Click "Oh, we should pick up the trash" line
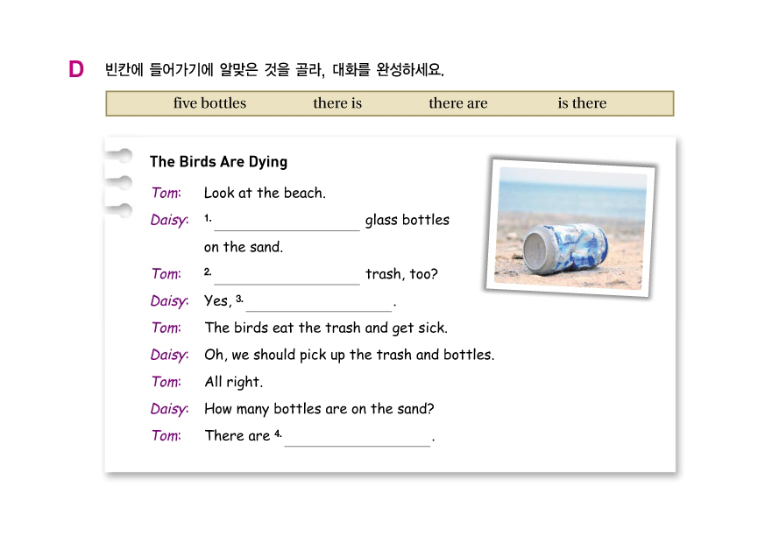This screenshot has height=536, width=765. tap(349, 356)
